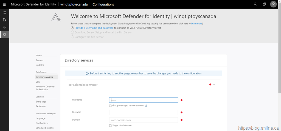Viewport: 281px width, 131px height.
Task: Expand the left hamburger menu icon
Action: click(4, 13)
